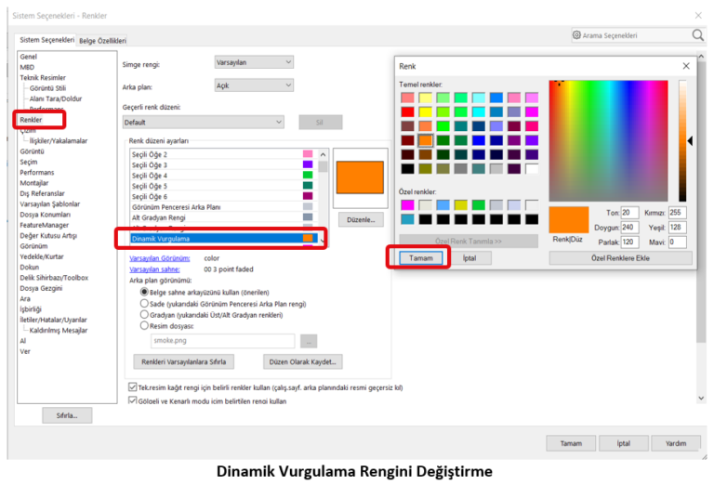
Task: Open the 'Arka plan' dropdown
Action: pos(253,85)
